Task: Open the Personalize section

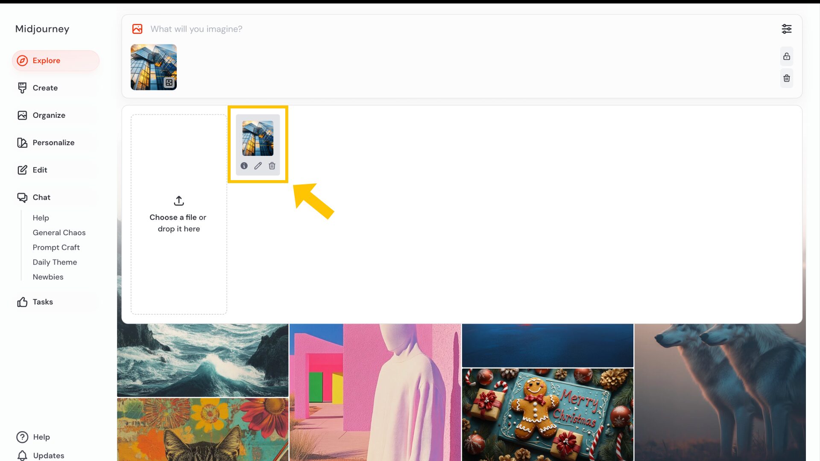Action: coord(53,143)
